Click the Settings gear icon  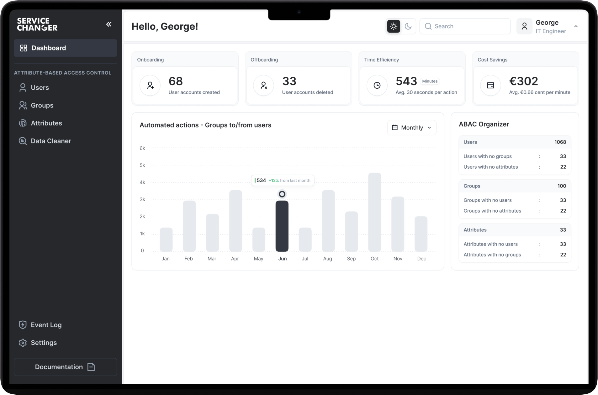23,343
